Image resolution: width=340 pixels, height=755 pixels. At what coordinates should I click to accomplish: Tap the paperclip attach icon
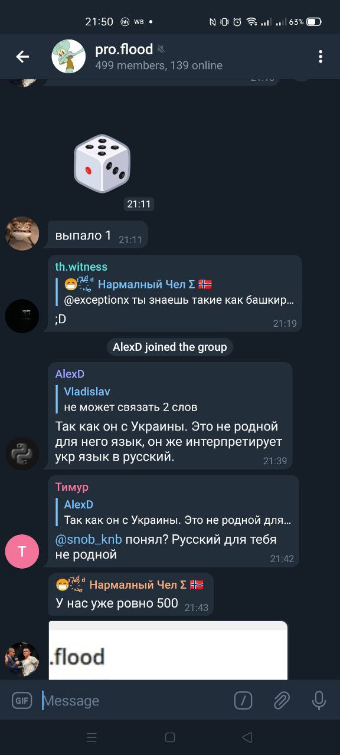(x=281, y=701)
